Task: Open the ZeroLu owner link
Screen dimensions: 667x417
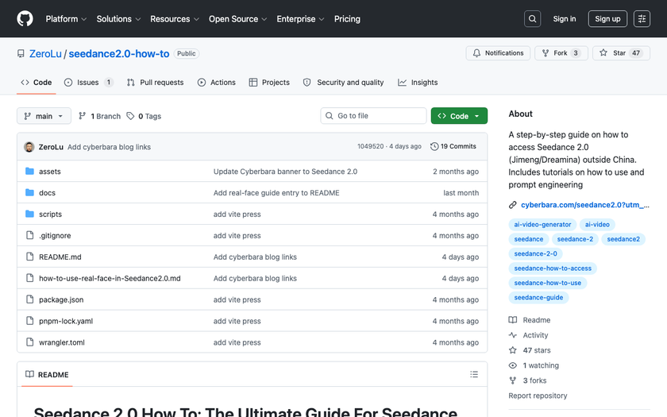Action: click(45, 54)
